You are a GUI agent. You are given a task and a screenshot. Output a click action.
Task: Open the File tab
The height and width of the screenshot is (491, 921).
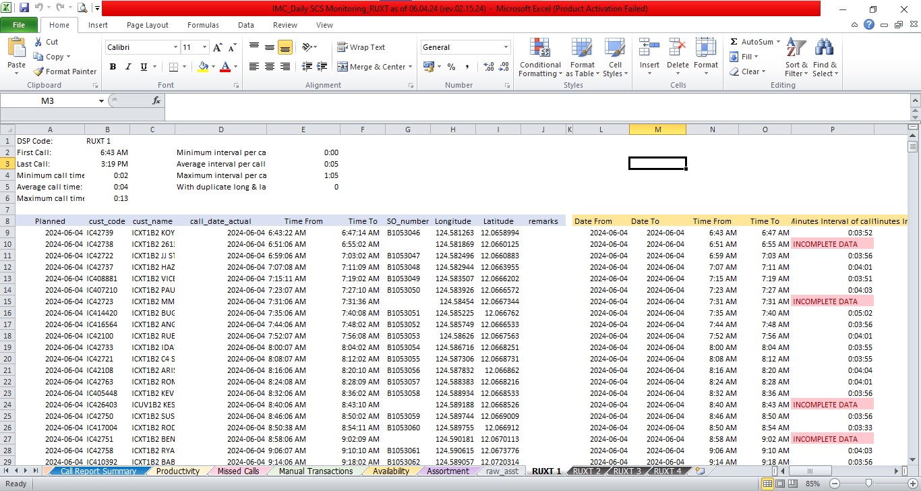pos(19,25)
